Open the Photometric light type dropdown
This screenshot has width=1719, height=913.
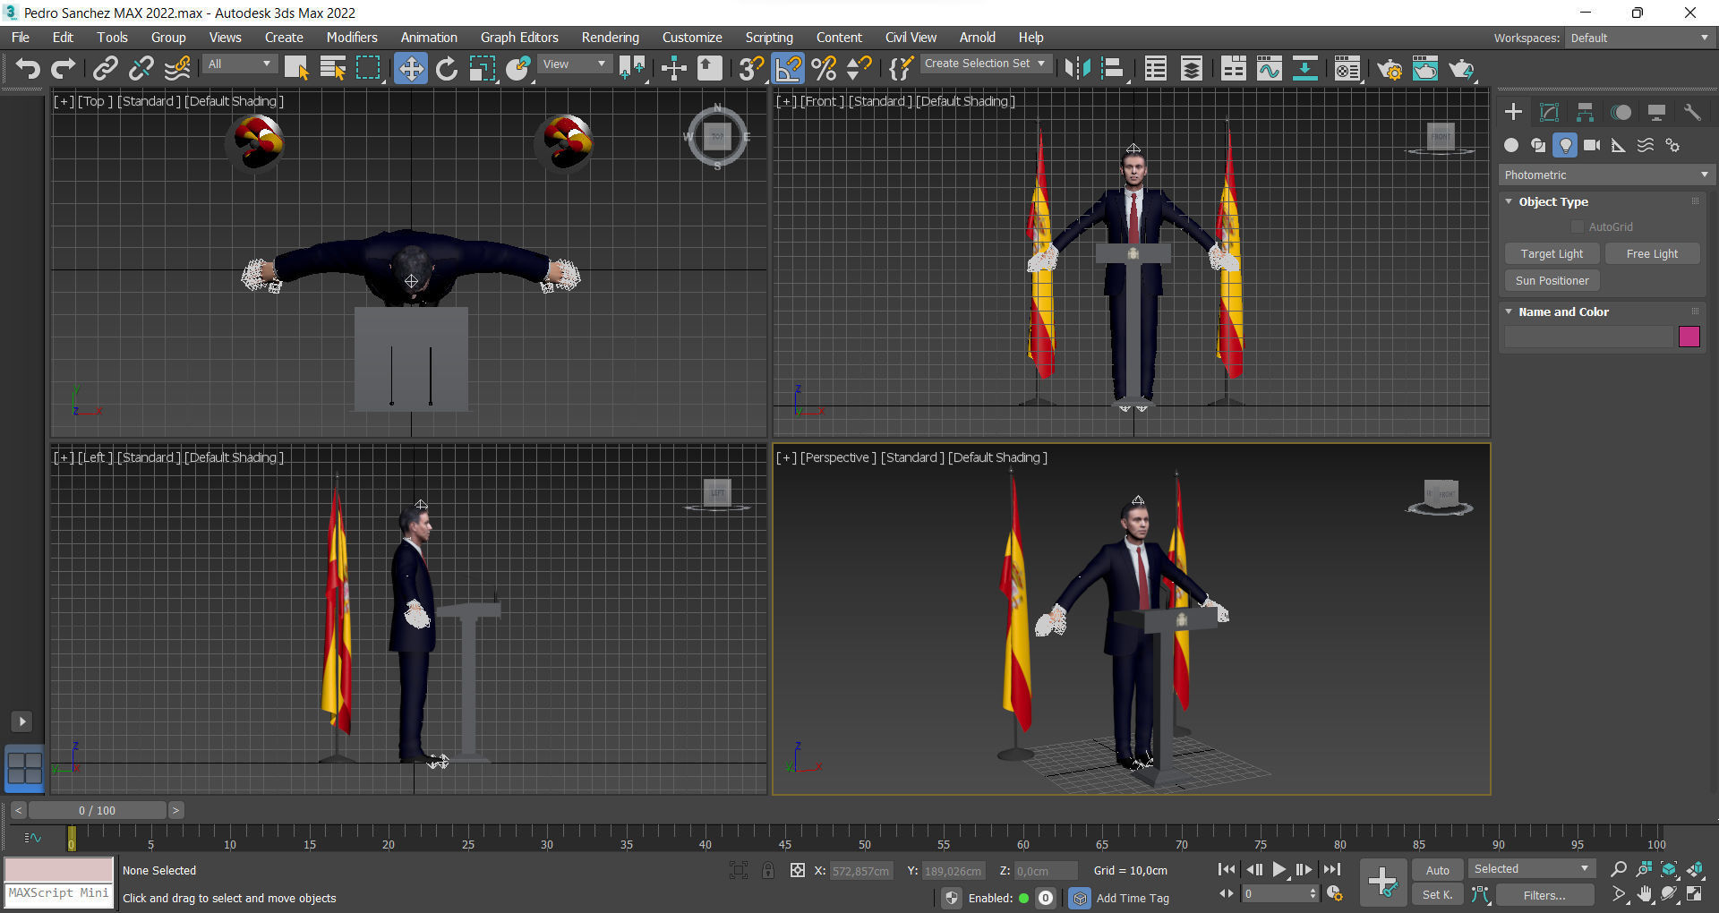(x=1606, y=175)
